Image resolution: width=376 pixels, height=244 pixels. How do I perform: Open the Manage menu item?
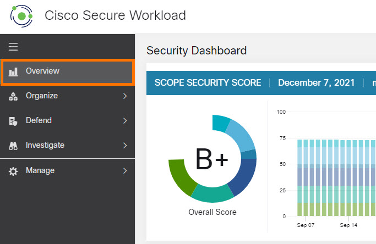[67, 170]
